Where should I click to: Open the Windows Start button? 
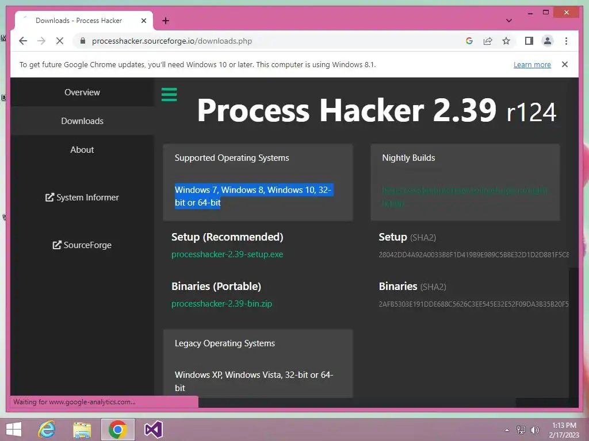click(x=14, y=430)
